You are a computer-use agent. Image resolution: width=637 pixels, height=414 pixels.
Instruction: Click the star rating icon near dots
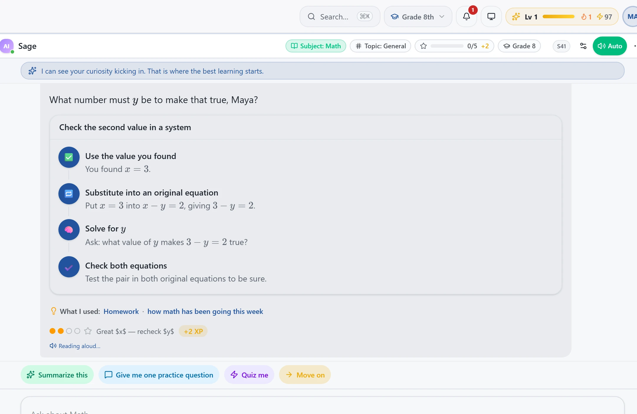(88, 331)
